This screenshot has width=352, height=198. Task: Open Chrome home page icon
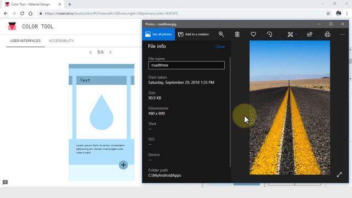tap(31, 13)
